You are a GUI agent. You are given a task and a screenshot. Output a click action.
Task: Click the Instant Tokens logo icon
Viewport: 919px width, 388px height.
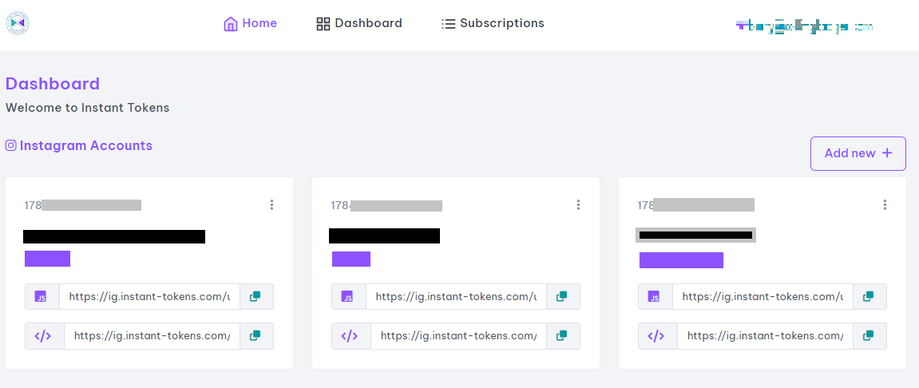[x=18, y=23]
